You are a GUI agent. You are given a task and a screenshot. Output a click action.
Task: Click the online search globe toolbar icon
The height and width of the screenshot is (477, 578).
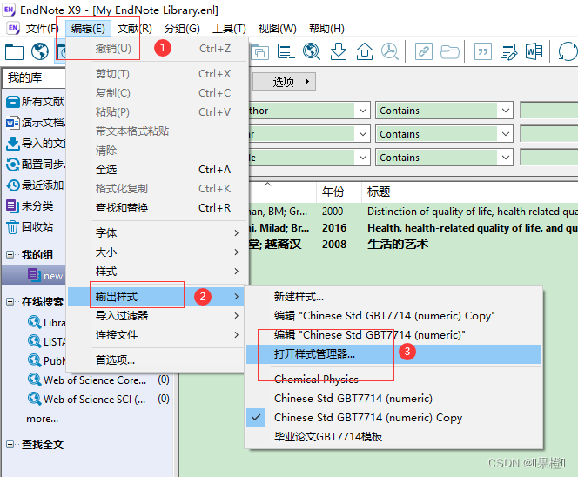point(40,51)
